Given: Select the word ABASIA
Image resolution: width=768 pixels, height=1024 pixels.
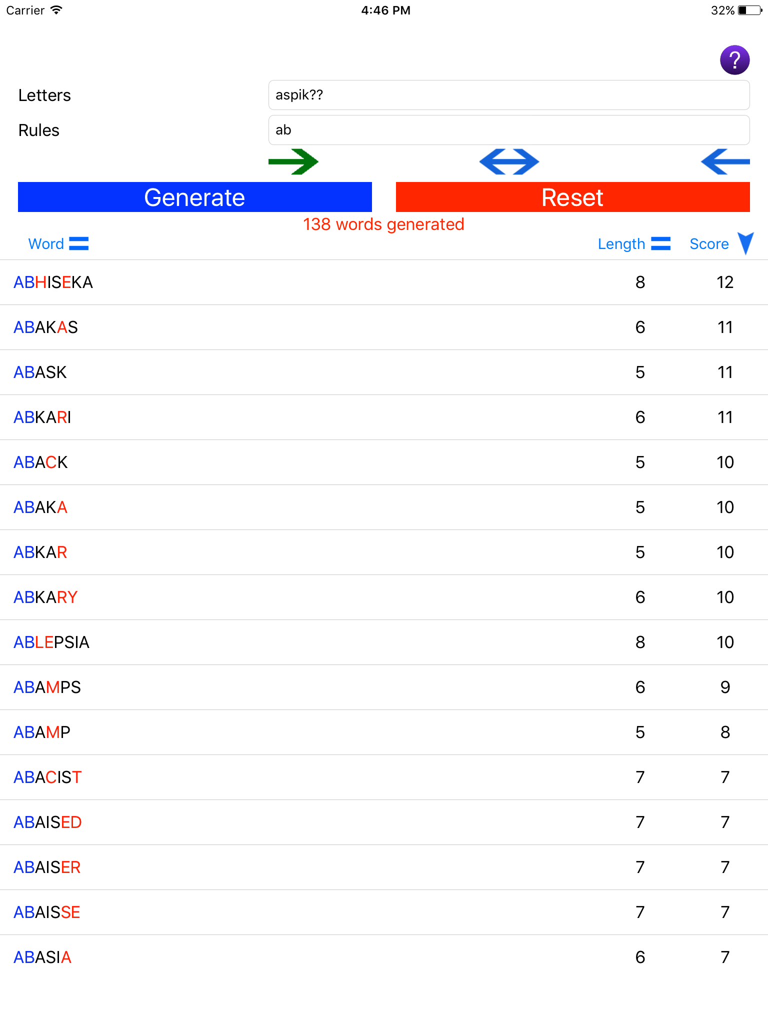Looking at the screenshot, I should [x=42, y=957].
